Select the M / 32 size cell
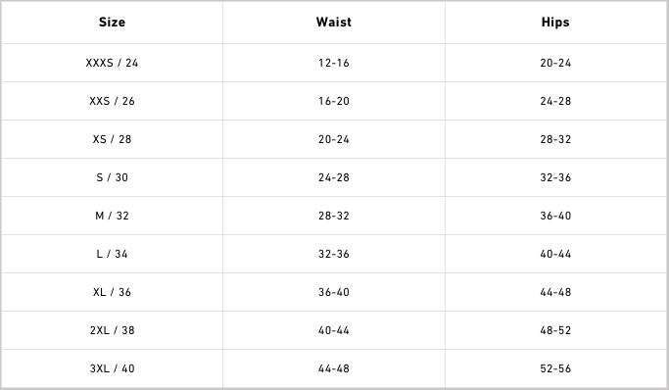669x390 pixels. (112, 216)
